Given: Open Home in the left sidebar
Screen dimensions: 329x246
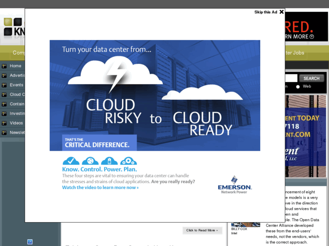Looking at the screenshot, I should pyautogui.click(x=15, y=66).
